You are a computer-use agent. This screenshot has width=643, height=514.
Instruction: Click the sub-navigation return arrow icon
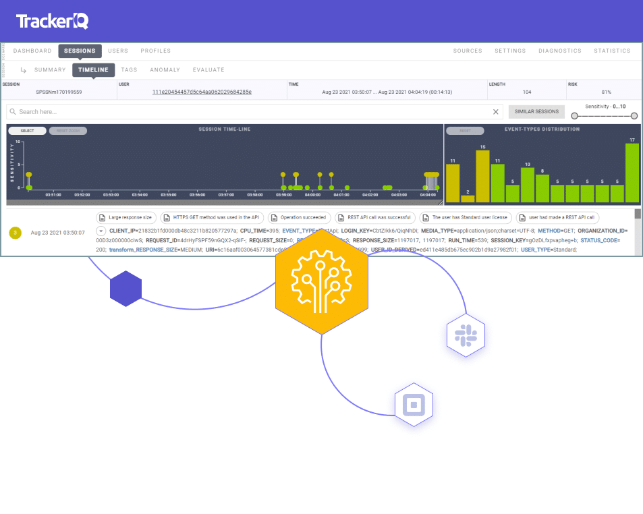[24, 70]
